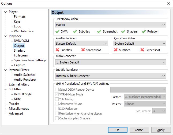
Task: Click the green Shaders checkmark icon
Action: click(x=123, y=31)
